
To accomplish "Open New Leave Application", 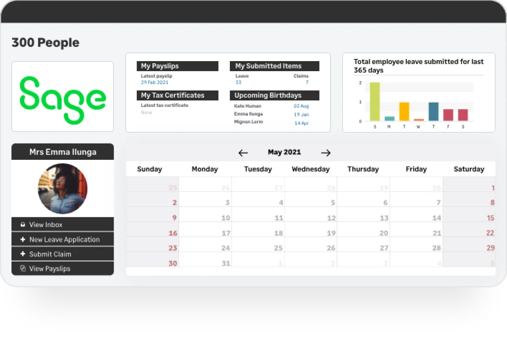I will coord(63,239).
